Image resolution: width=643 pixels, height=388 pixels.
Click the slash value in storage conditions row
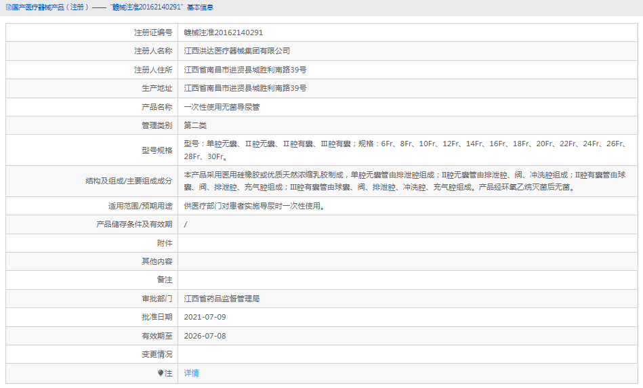[x=186, y=225]
